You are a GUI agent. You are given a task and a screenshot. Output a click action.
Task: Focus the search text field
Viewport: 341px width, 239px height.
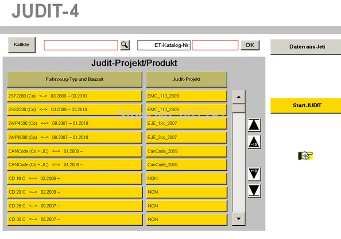pos(81,45)
